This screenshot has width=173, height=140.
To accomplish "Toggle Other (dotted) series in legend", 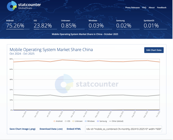I will tap(116, 121).
